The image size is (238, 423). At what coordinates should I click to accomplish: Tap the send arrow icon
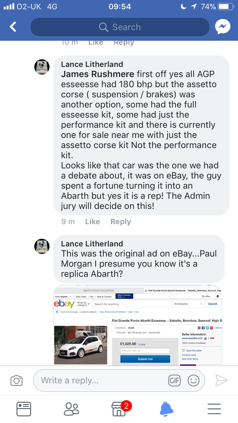tap(221, 380)
